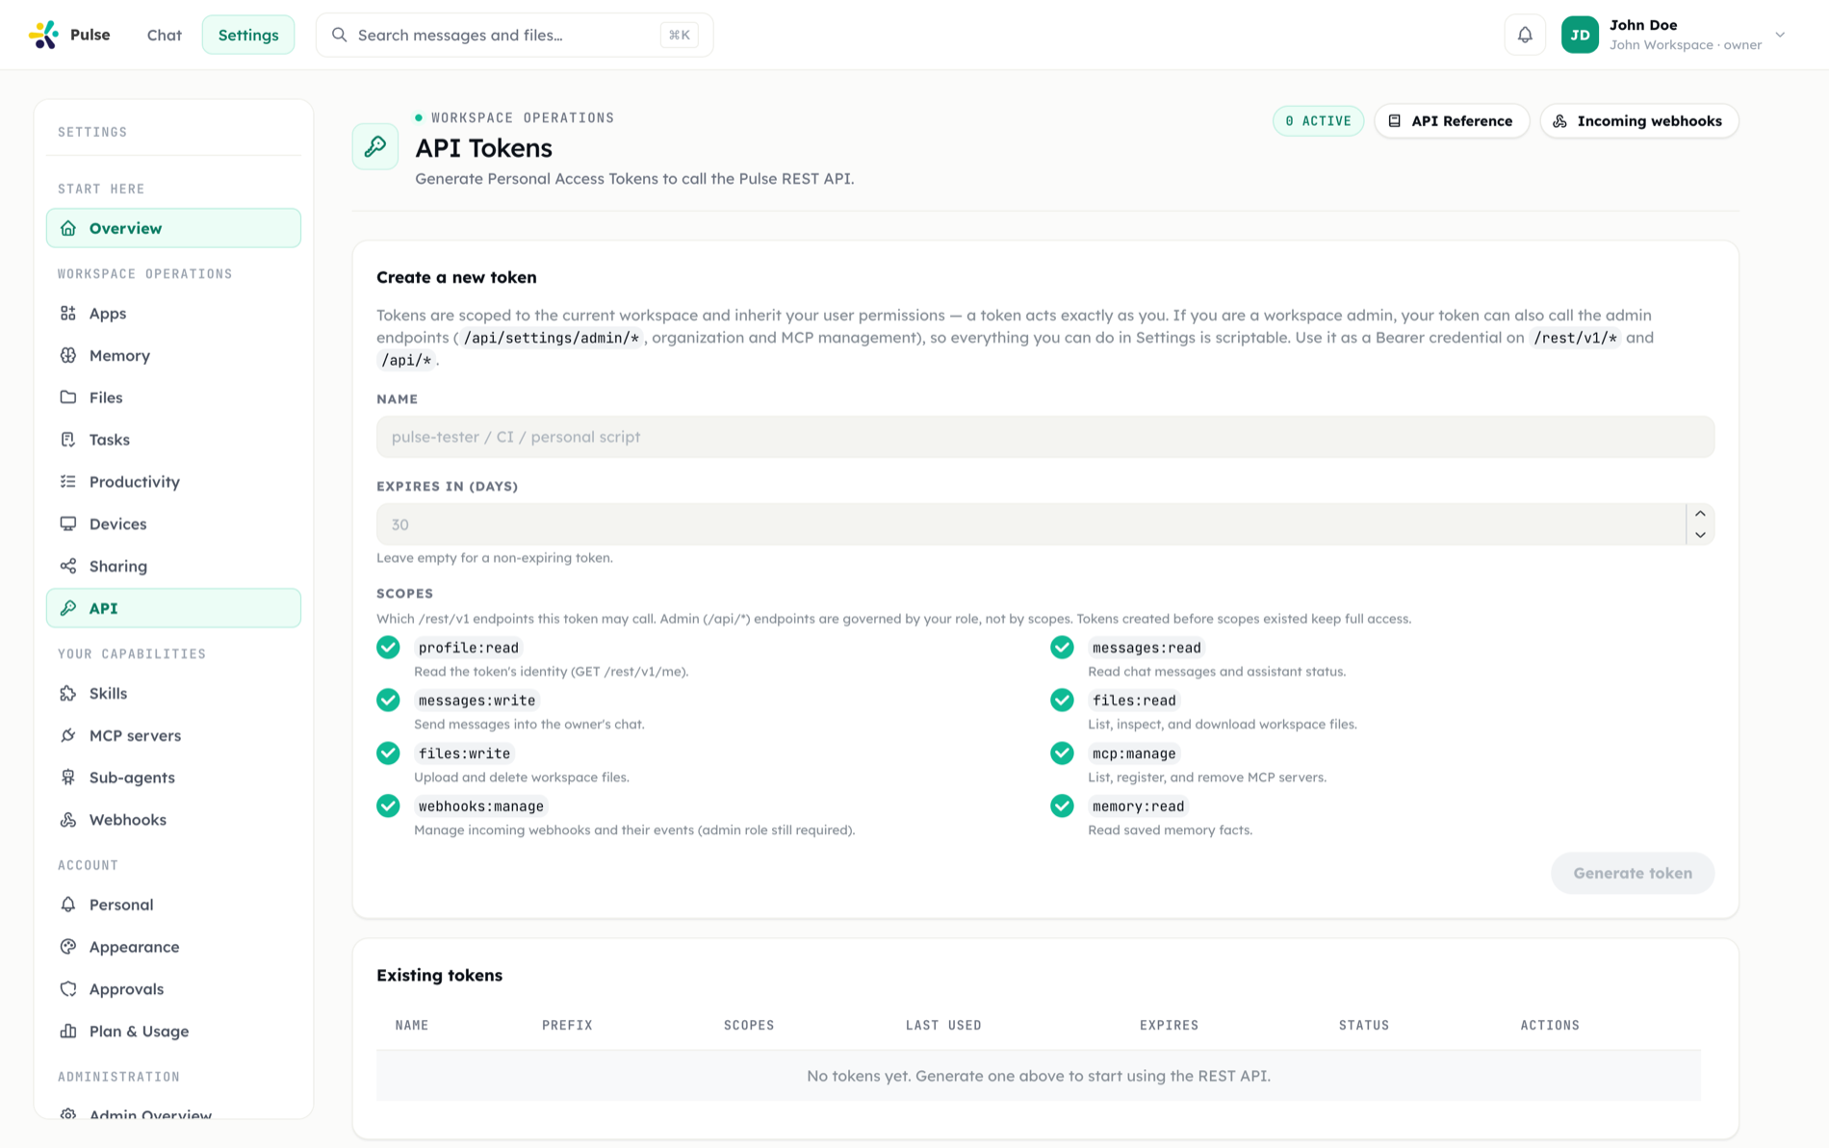Click the ⌘K shortcut badge
1829x1148 pixels.
[680, 35]
